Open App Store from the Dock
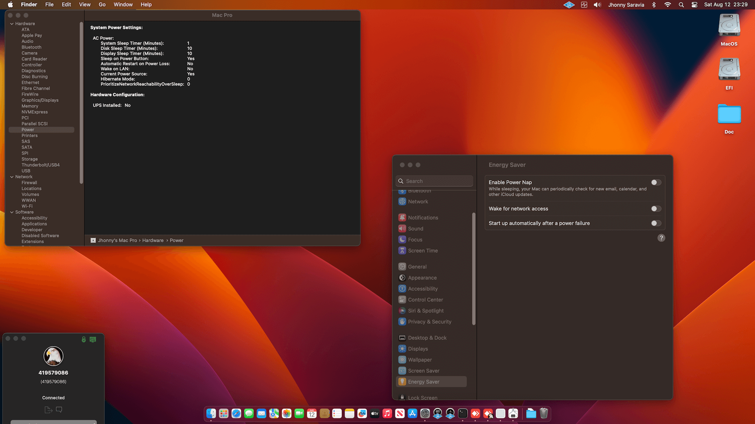755x424 pixels. 412,413
